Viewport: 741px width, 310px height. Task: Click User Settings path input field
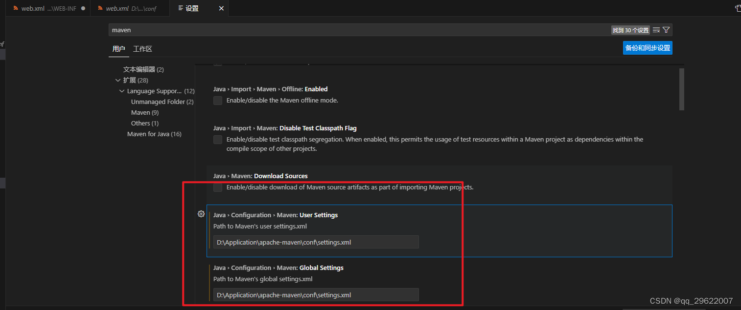[x=316, y=242]
